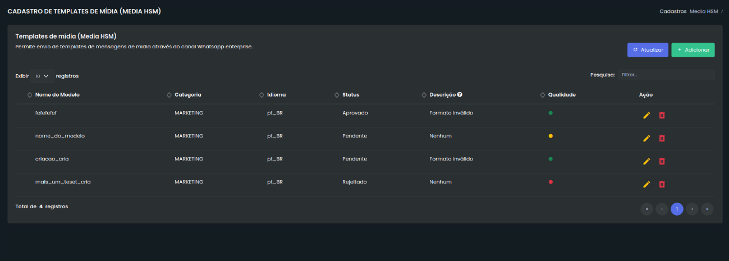Open the Descrição help question-mark icon

click(x=460, y=95)
